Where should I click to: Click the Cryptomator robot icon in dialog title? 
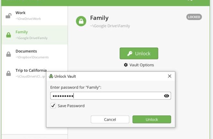pyautogui.click(x=51, y=76)
